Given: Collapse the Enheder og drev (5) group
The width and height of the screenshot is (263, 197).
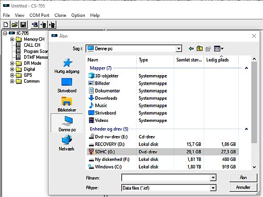Looking at the screenshot, I should tap(246, 129).
